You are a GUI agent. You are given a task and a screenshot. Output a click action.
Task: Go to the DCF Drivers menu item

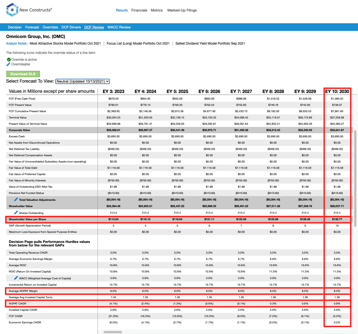[x=71, y=27]
